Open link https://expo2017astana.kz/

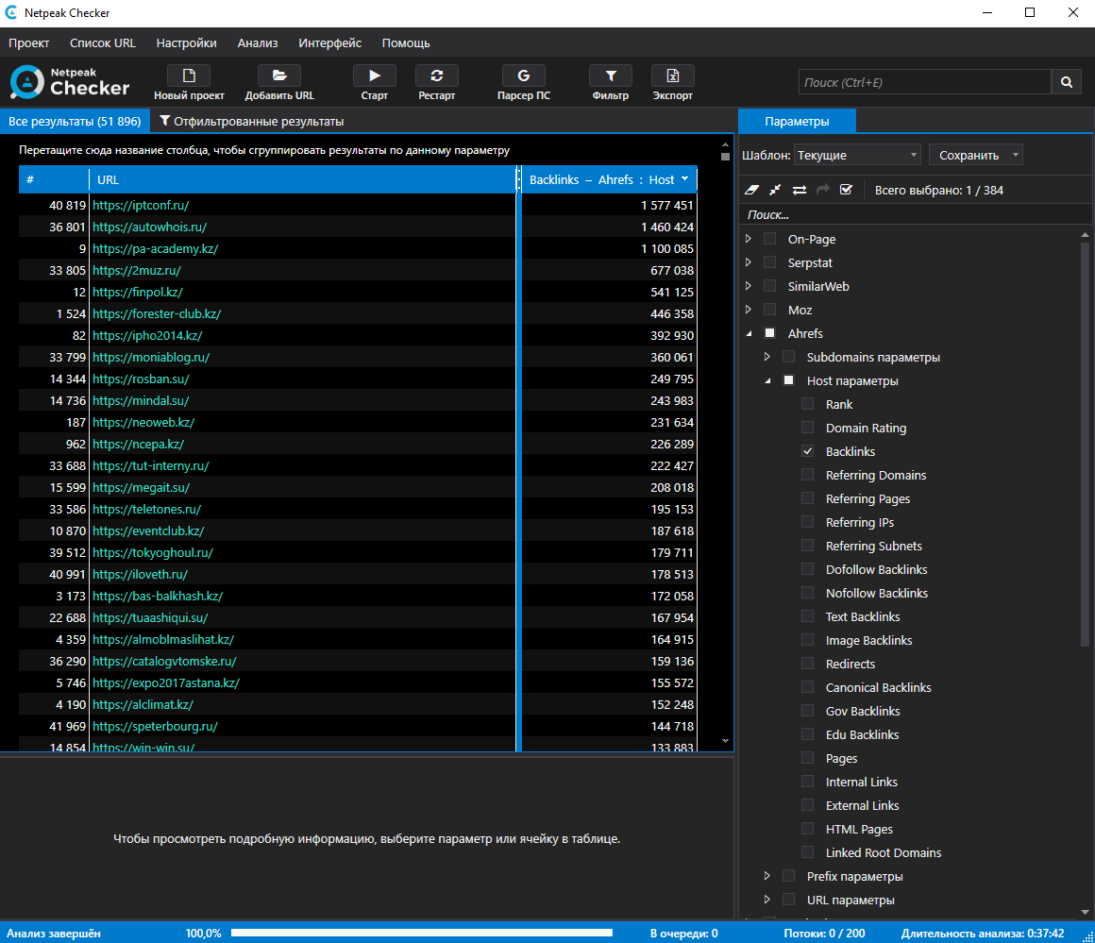(165, 682)
